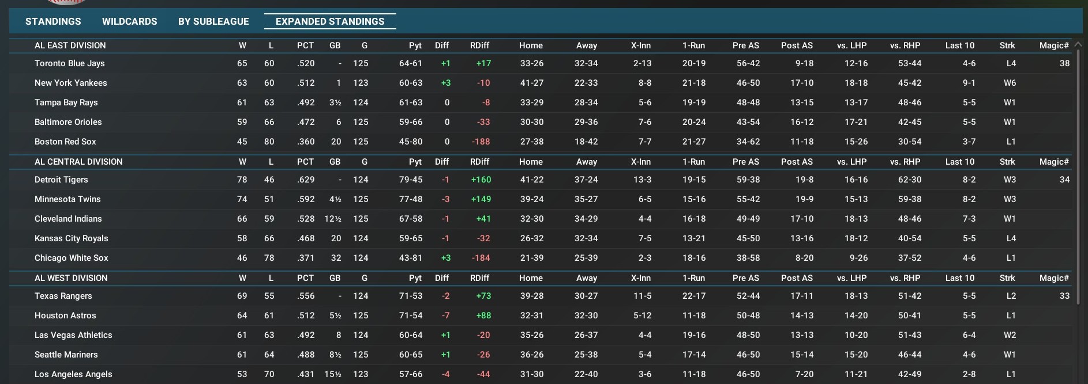The height and width of the screenshot is (384, 1088).
Task: Click the Chicago White Sox team name
Action: [x=71, y=258]
